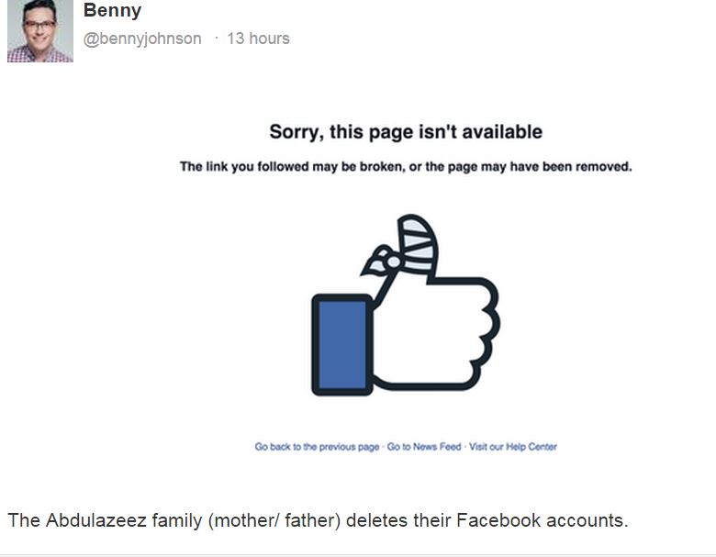Open the 13 hours timestamp
Viewport: 716px width, 557px height.
point(258,39)
